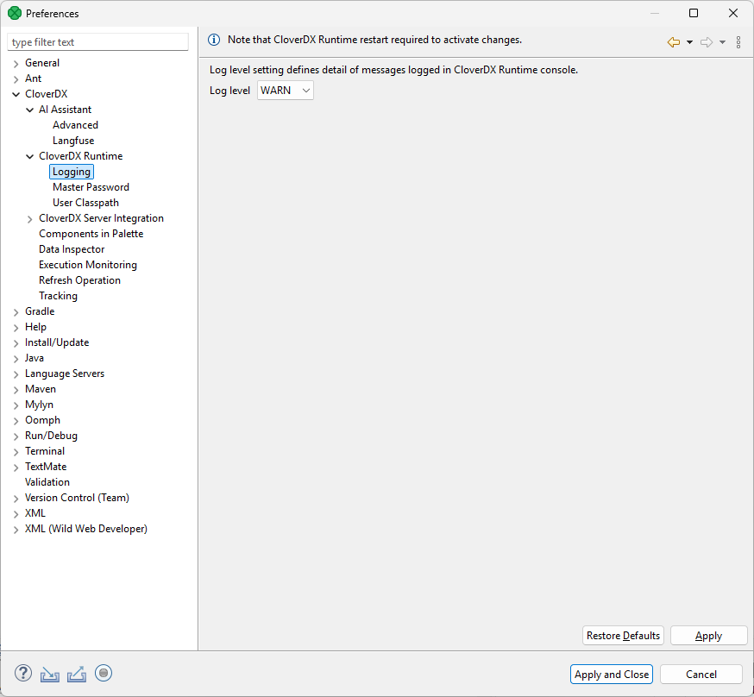Expand the Install/Update node
The image size is (754, 697).
16,343
